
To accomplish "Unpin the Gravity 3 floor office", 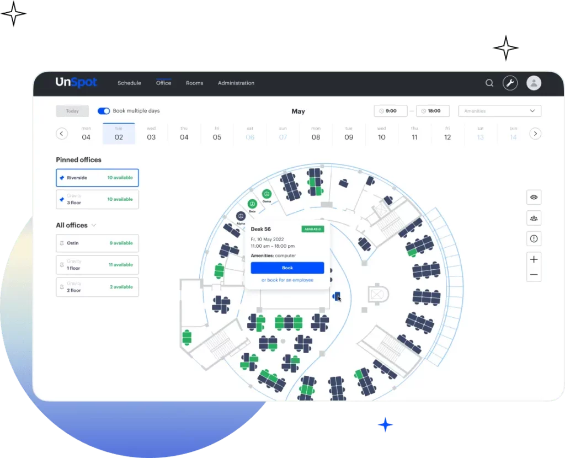I will [62, 199].
